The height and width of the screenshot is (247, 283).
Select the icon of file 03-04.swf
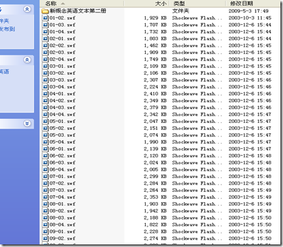pyautogui.click(x=45, y=87)
